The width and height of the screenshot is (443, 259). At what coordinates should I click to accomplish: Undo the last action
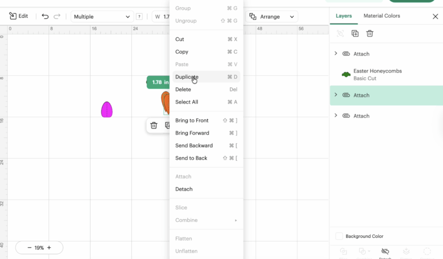pyautogui.click(x=45, y=16)
